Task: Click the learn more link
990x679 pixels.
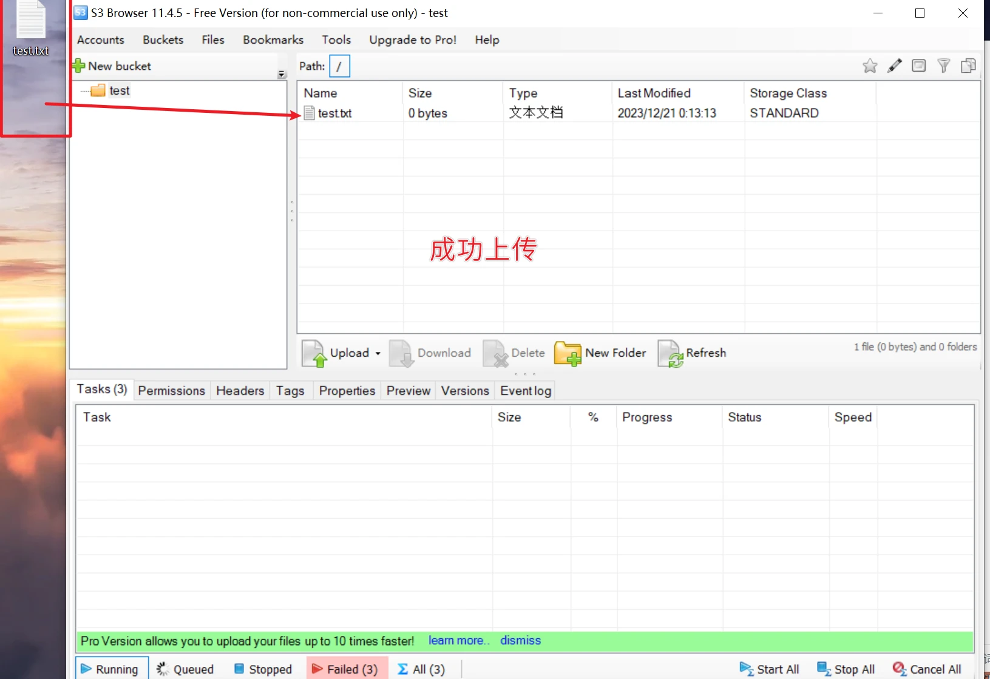Action: (x=458, y=641)
